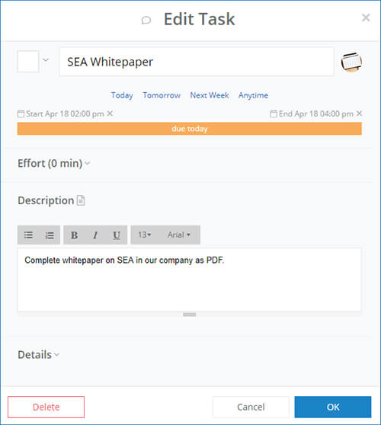Click the orange due today bar
The width and height of the screenshot is (381, 425).
click(190, 129)
